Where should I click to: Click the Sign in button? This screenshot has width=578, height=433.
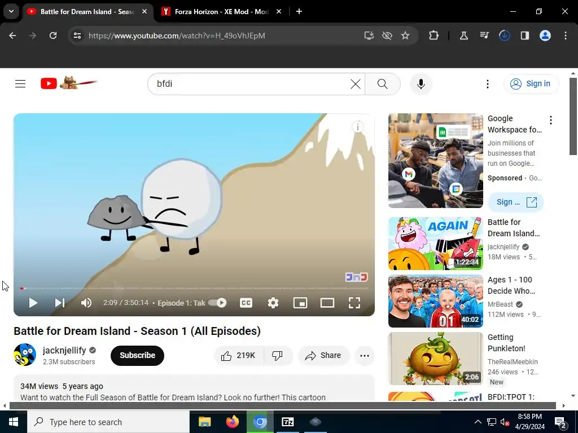531,84
